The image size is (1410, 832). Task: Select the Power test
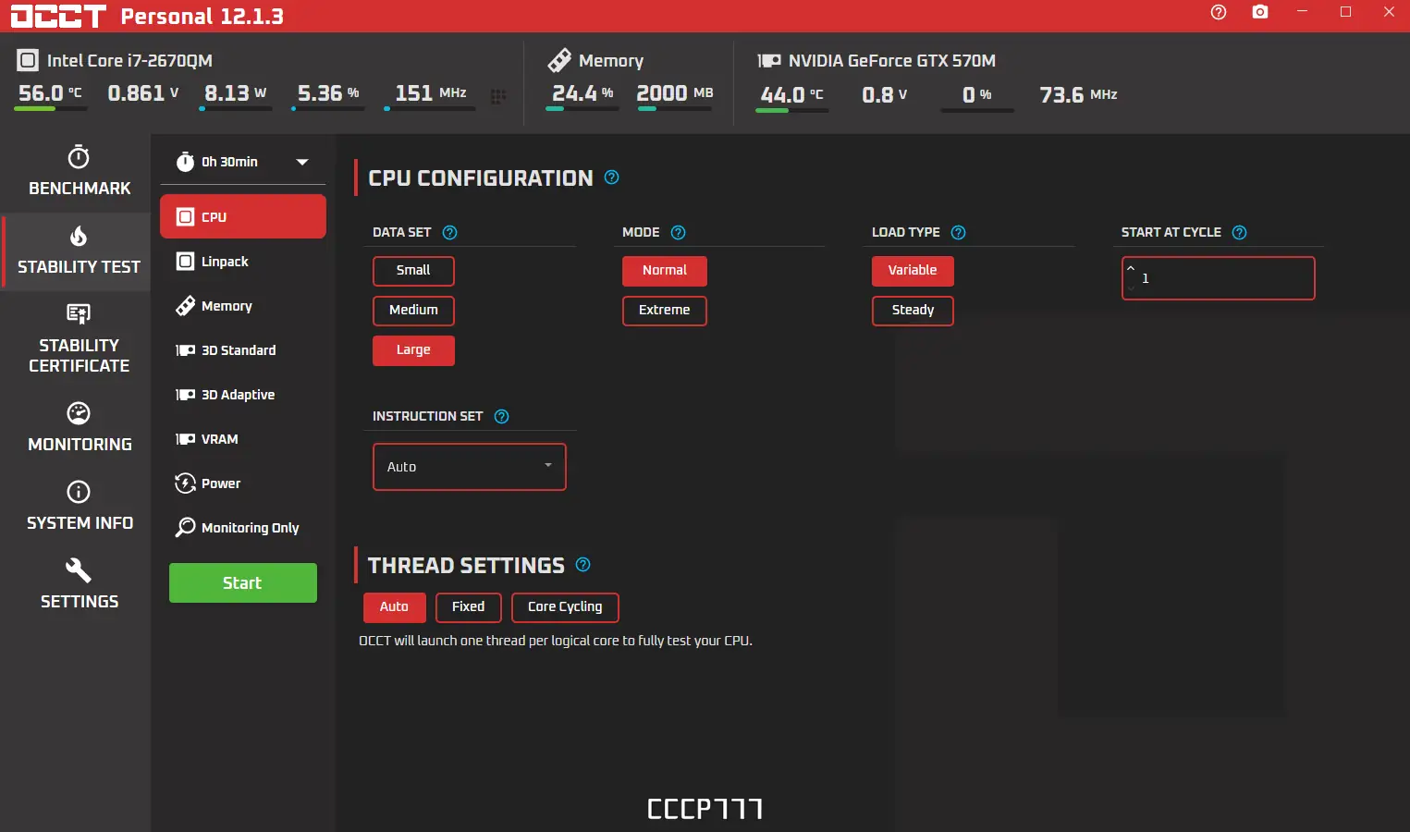point(243,483)
